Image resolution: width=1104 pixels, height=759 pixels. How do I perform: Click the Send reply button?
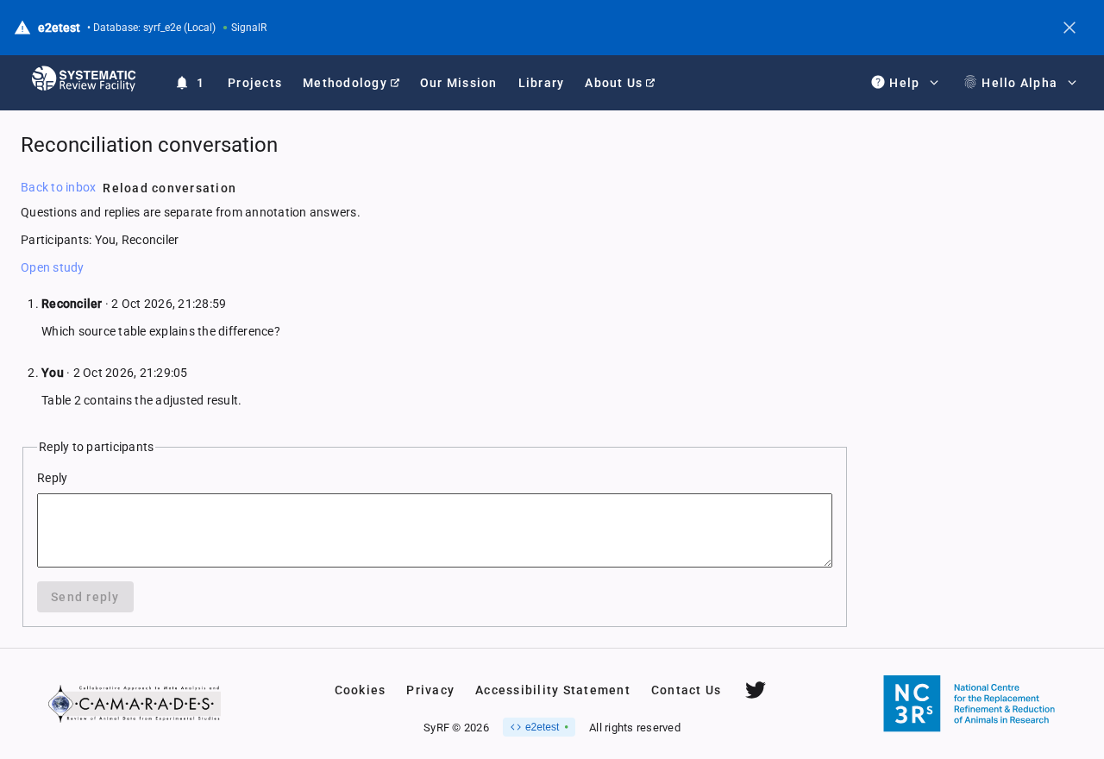tap(85, 597)
